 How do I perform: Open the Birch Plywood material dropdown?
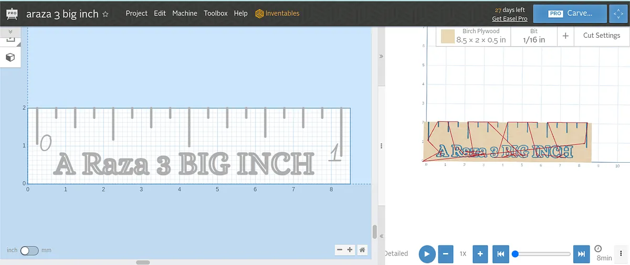pyautogui.click(x=474, y=36)
